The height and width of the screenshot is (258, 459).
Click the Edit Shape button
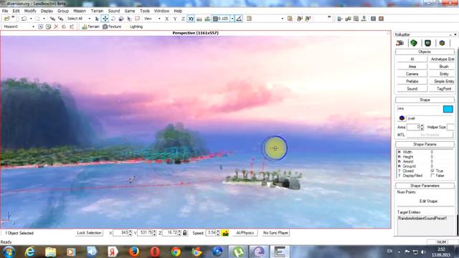click(428, 201)
